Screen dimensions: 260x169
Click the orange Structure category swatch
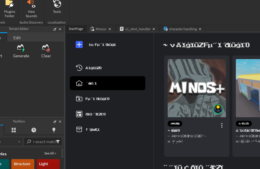click(x=23, y=164)
